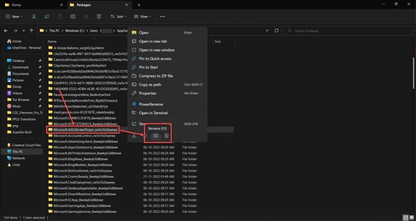Open recent locations dropdown arrow
Image resolution: width=416 pixels, height=221 pixels.
pyautogui.click(x=24, y=31)
